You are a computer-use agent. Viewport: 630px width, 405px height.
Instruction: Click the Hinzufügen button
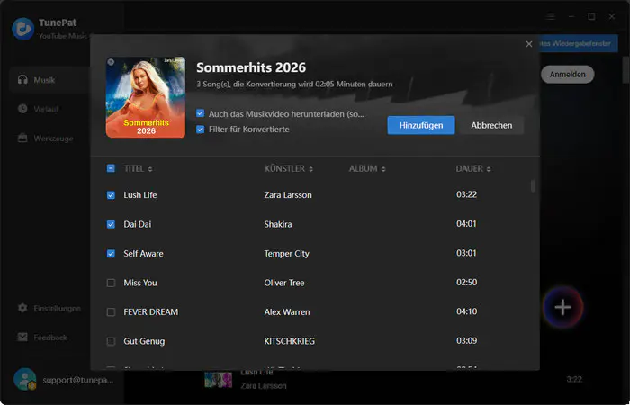(421, 125)
